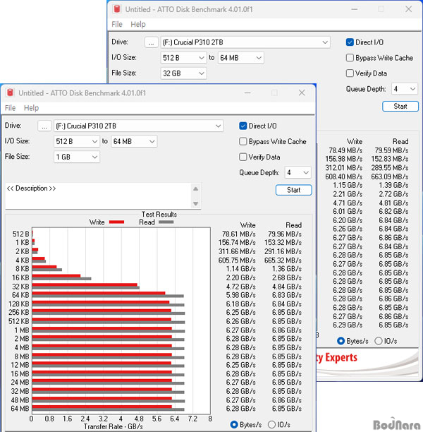The height and width of the screenshot is (432, 423).
Task: Click in the Description text field
Action: [98, 196]
